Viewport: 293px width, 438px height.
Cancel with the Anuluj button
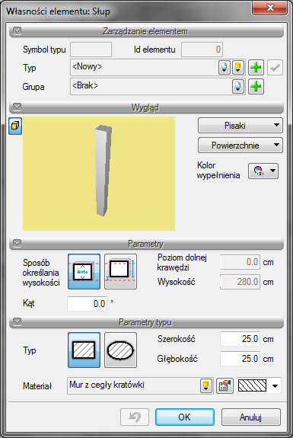pyautogui.click(x=251, y=417)
